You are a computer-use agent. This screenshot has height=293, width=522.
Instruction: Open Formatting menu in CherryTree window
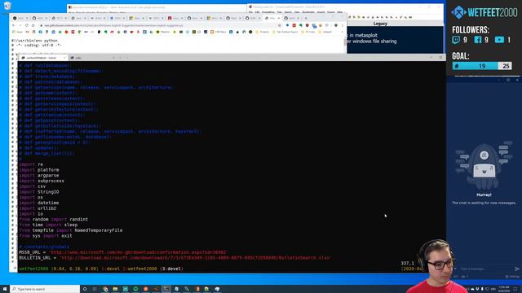pyautogui.click(x=268, y=12)
